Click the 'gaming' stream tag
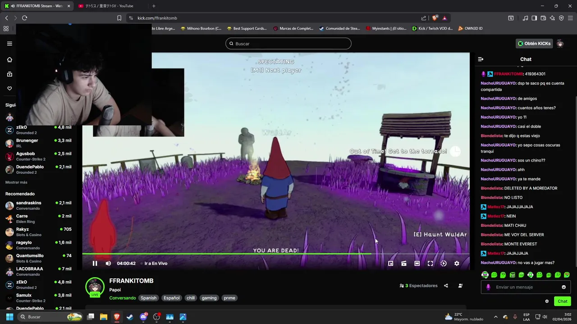577x324 pixels. coord(209,298)
